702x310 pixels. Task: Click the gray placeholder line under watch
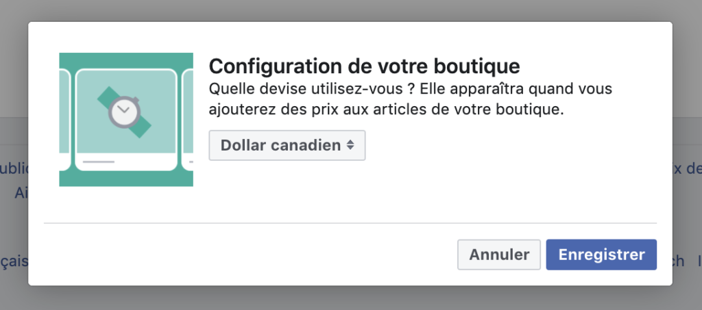click(99, 162)
